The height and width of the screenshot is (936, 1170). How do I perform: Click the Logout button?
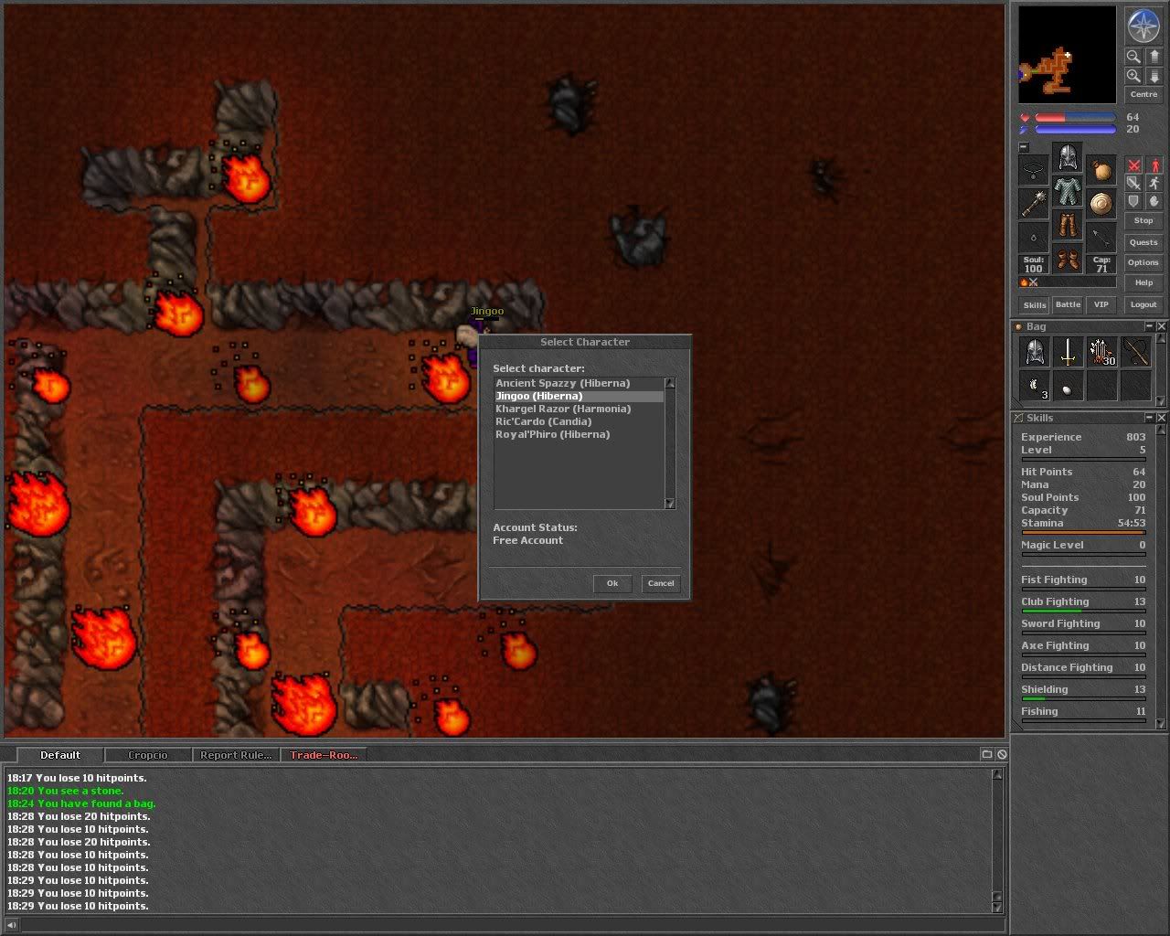tap(1143, 304)
